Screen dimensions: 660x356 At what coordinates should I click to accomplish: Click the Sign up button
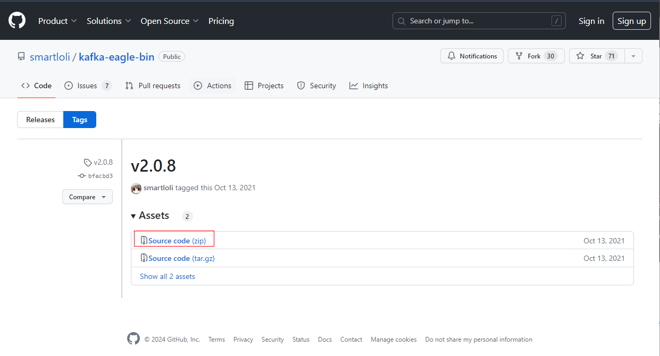(x=631, y=21)
